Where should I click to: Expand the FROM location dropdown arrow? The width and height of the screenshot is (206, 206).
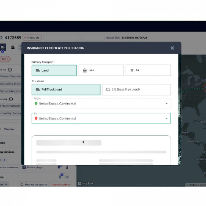167,104
